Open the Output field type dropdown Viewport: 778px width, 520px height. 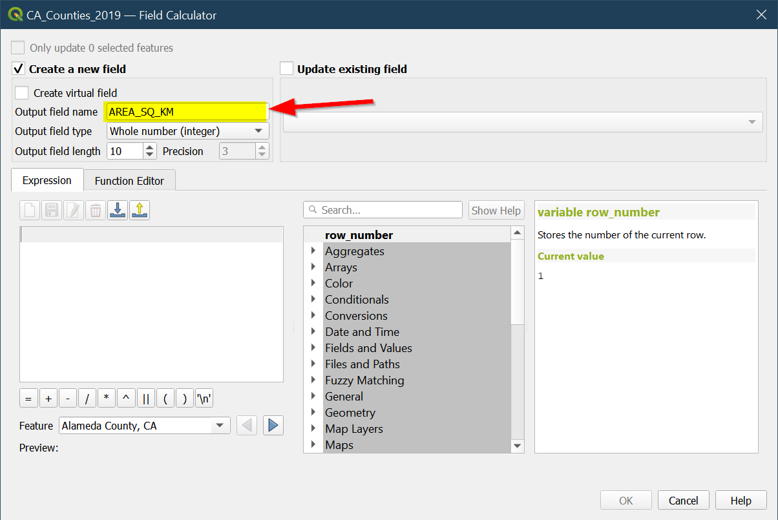click(x=187, y=131)
